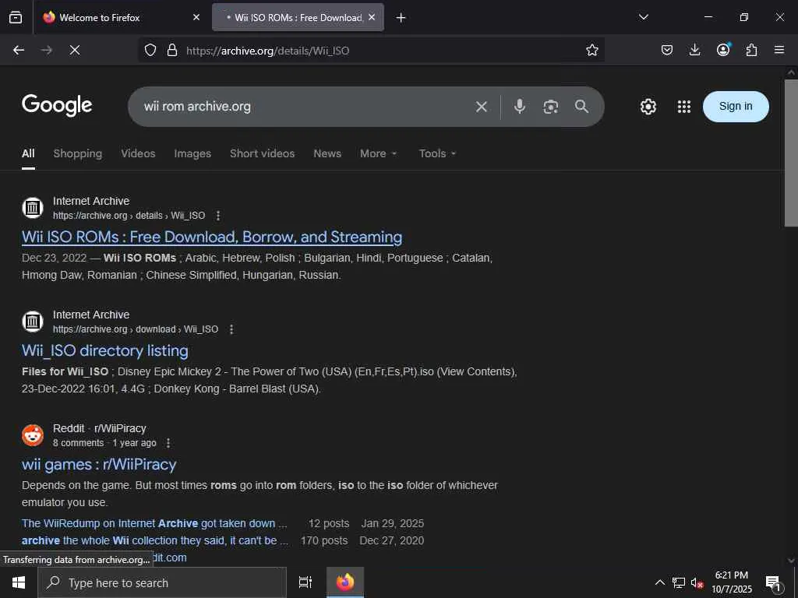Switch to Videos results tab

pos(138,153)
